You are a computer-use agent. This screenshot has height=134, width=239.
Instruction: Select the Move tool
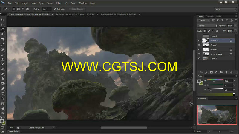3,20
